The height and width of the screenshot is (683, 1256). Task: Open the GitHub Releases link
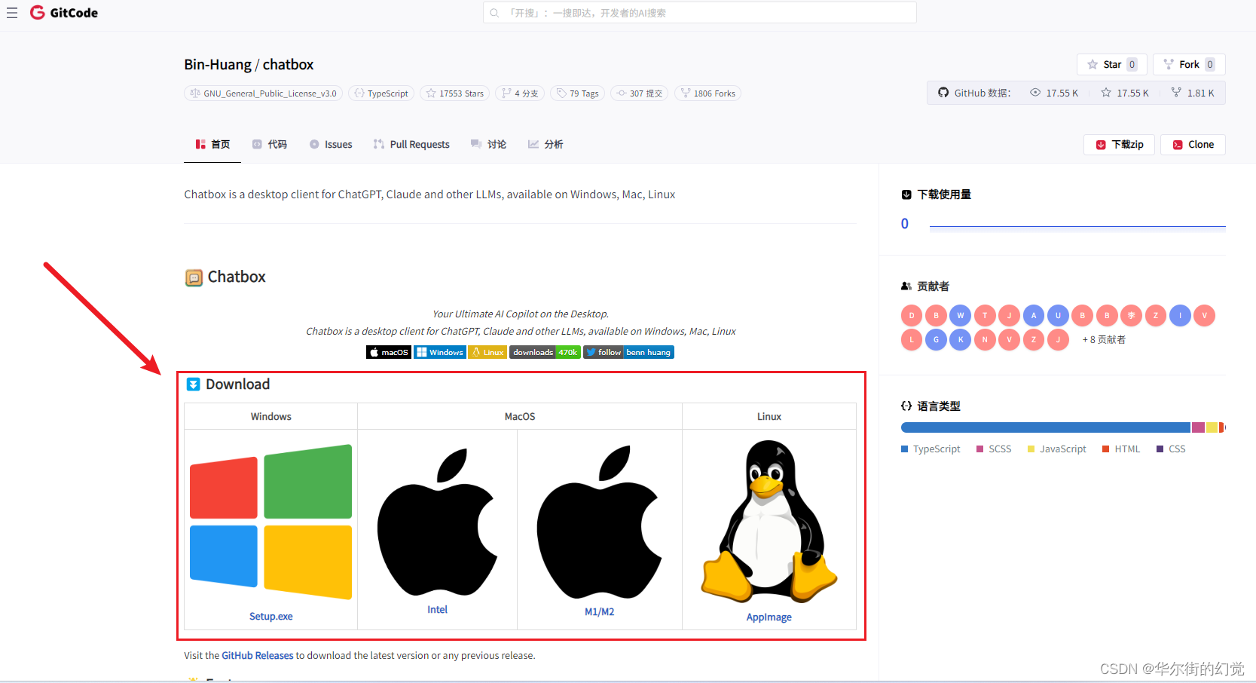click(x=258, y=656)
